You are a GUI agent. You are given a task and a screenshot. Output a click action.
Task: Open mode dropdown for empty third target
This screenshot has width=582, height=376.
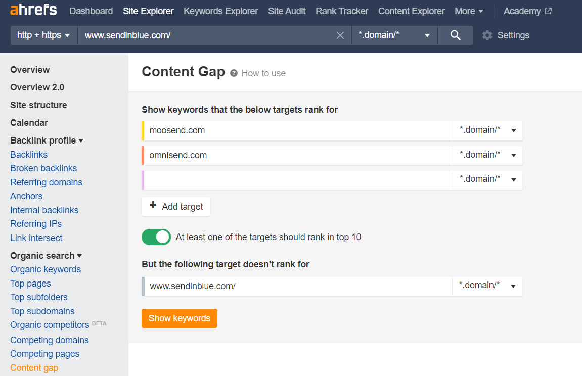(x=487, y=180)
